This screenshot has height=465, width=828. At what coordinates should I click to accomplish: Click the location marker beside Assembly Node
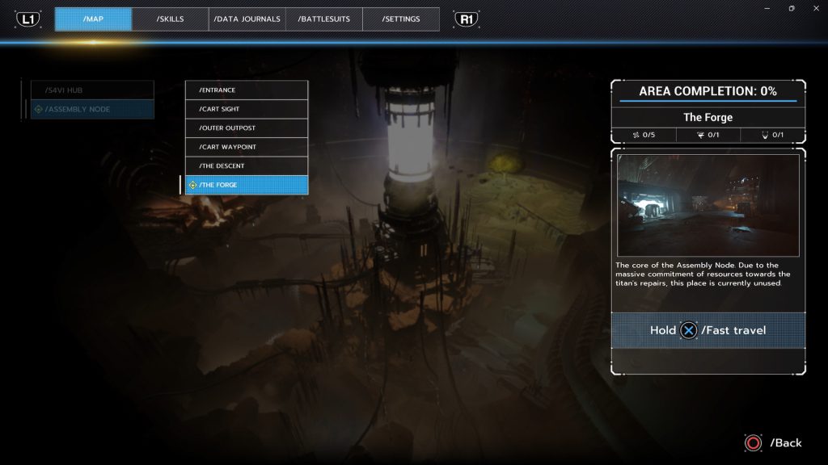coord(38,109)
